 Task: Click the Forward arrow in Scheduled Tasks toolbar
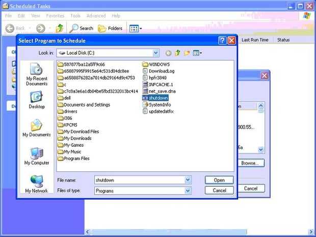40,29
